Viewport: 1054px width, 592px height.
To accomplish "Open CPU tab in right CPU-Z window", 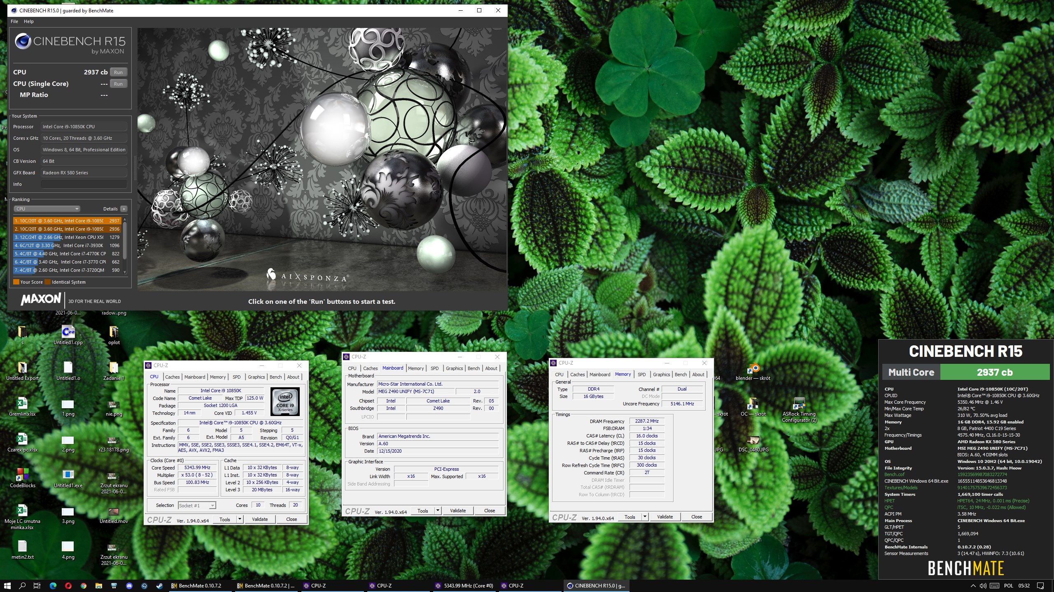I will coord(559,375).
